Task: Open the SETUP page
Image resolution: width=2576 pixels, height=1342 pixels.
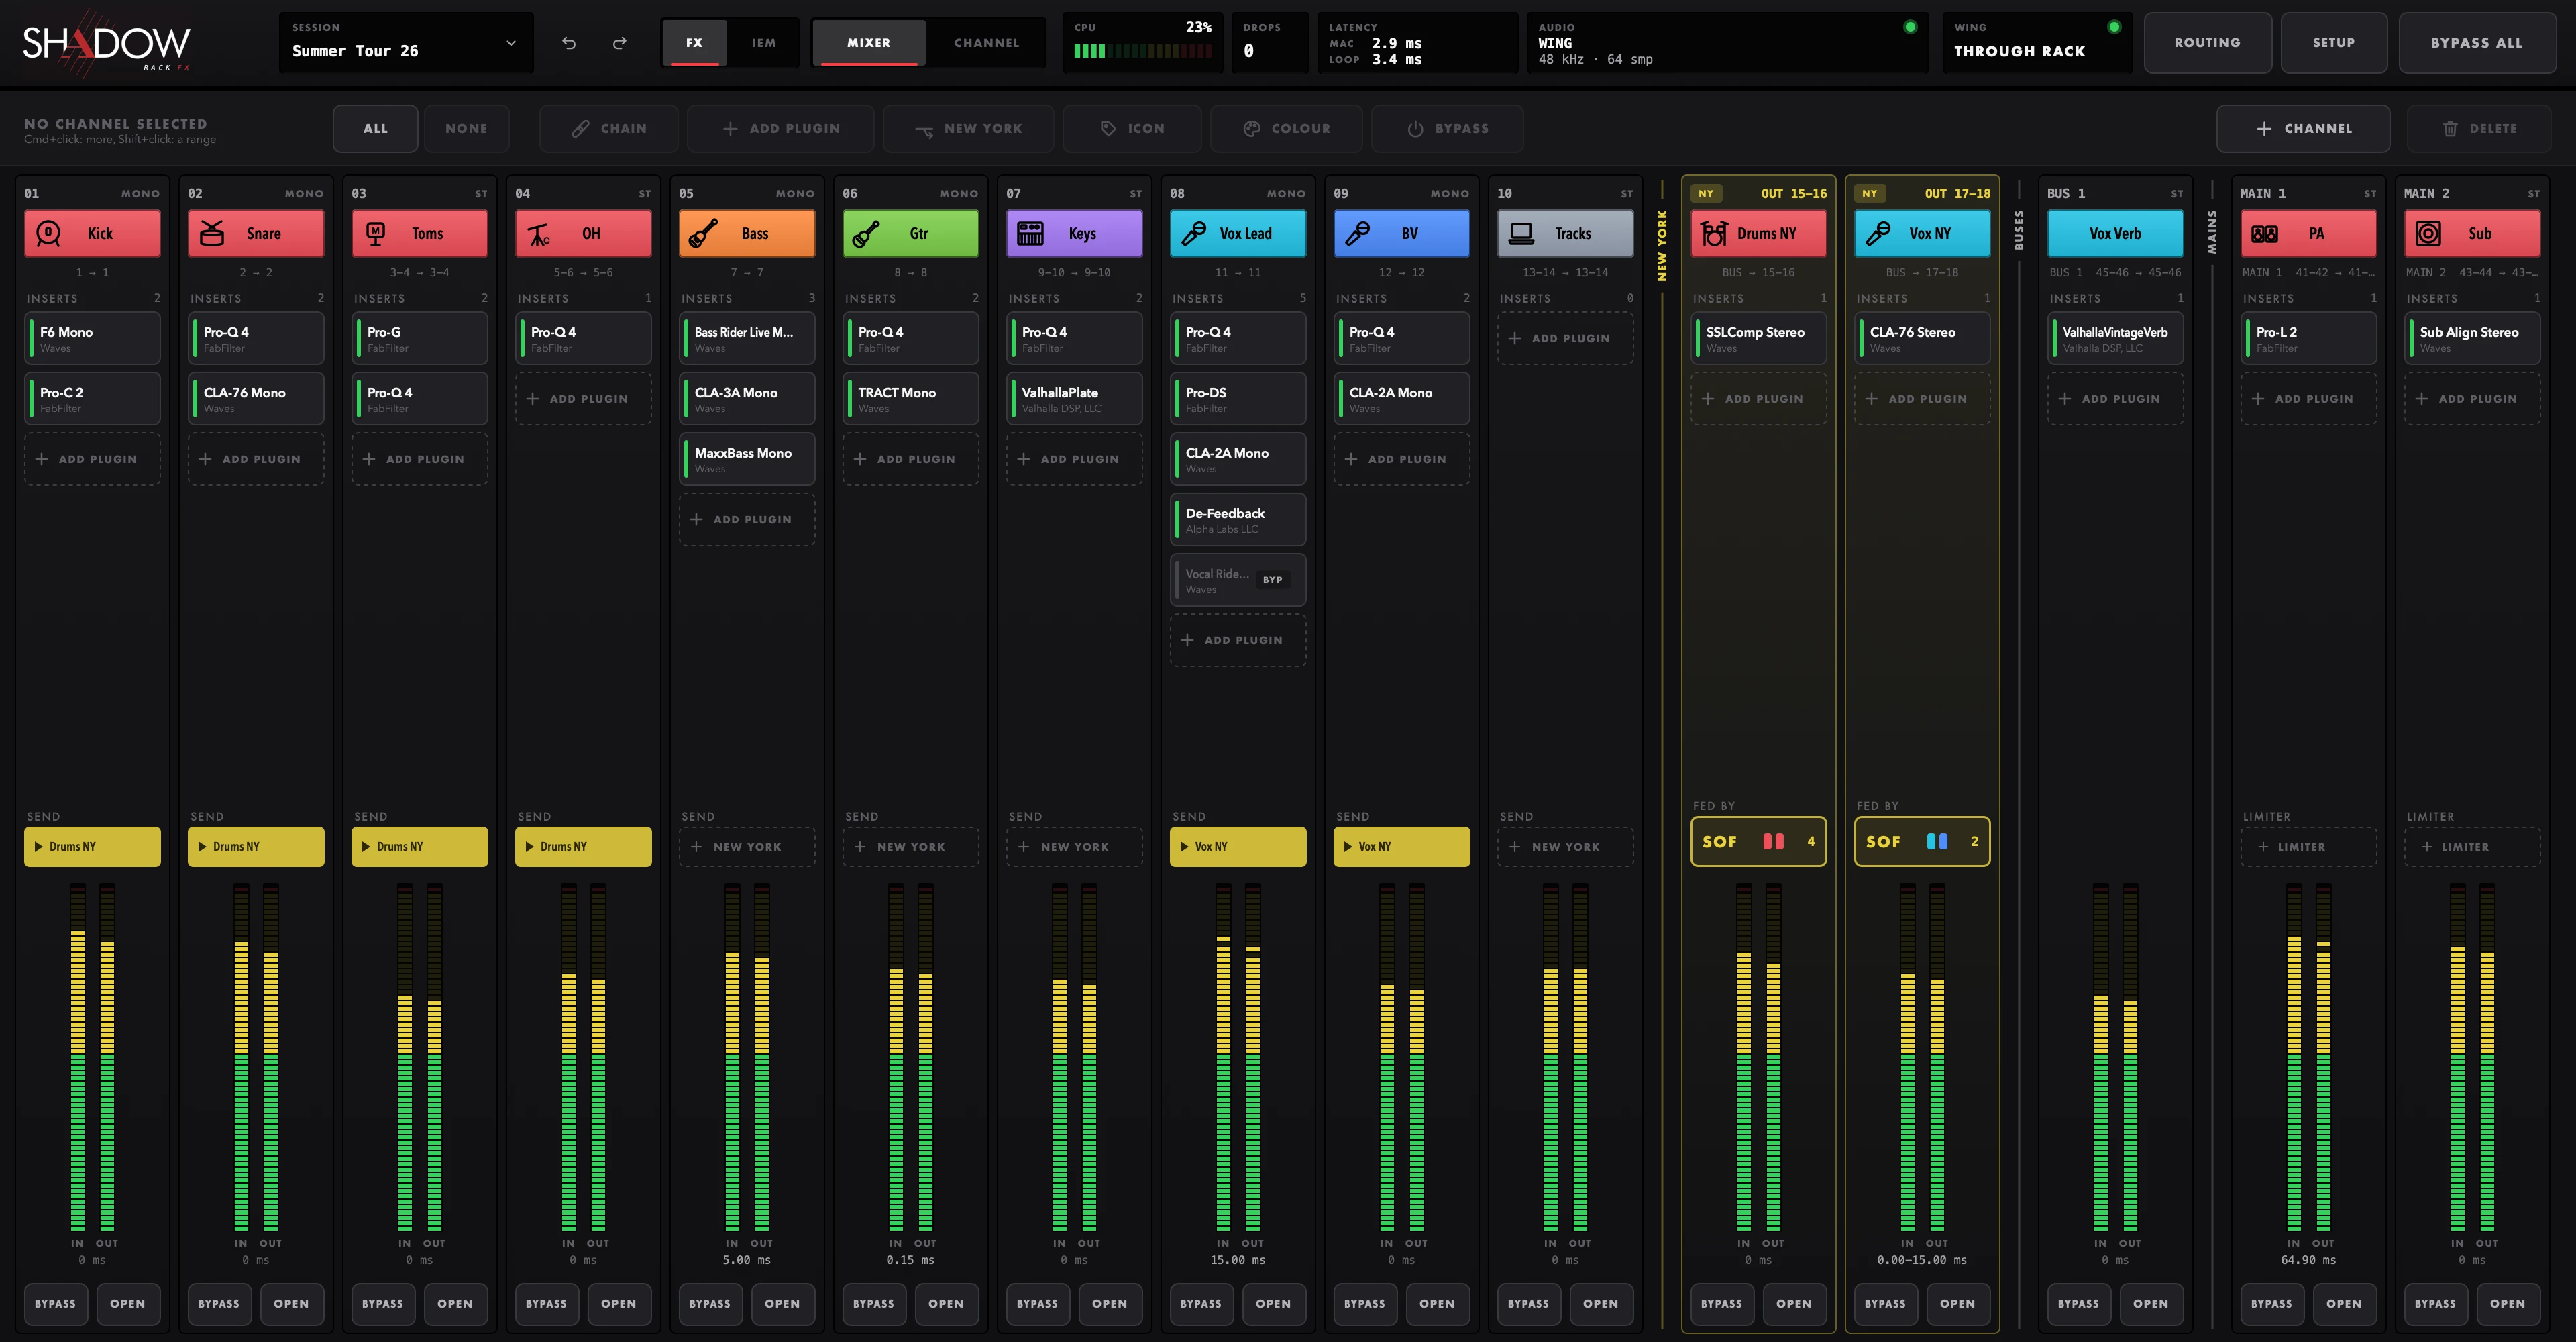Action: click(2334, 43)
